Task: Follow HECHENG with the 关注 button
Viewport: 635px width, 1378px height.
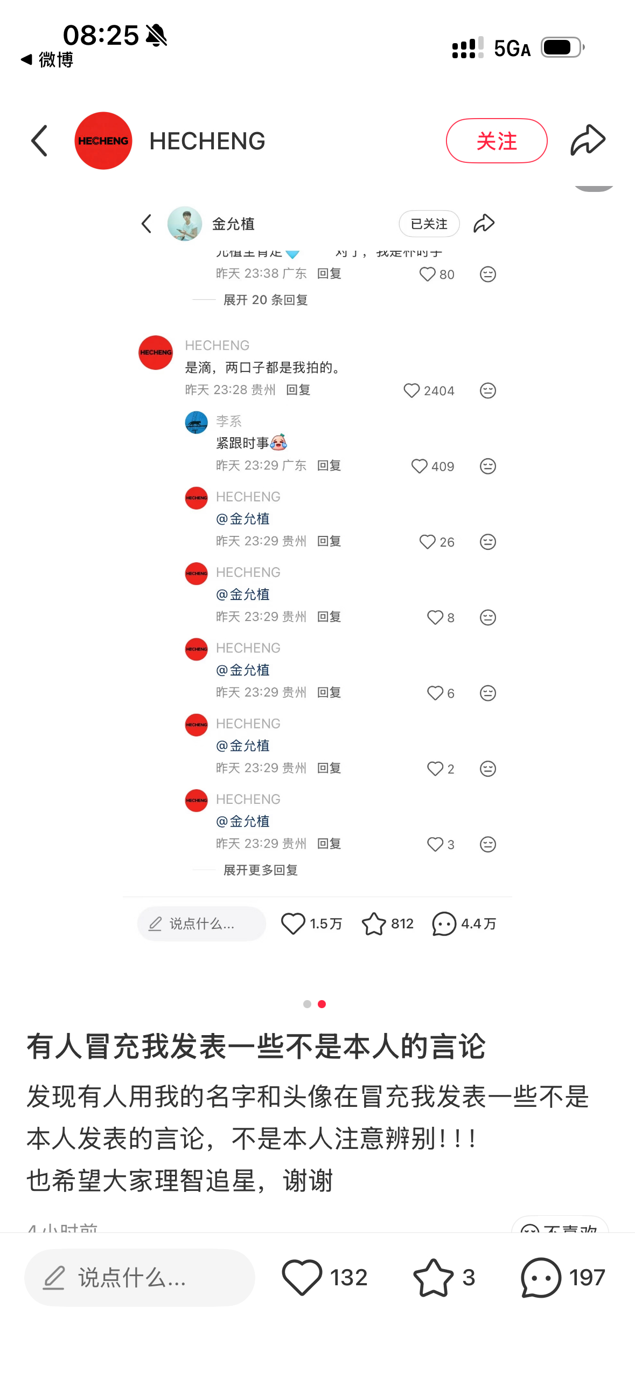Action: tap(497, 141)
